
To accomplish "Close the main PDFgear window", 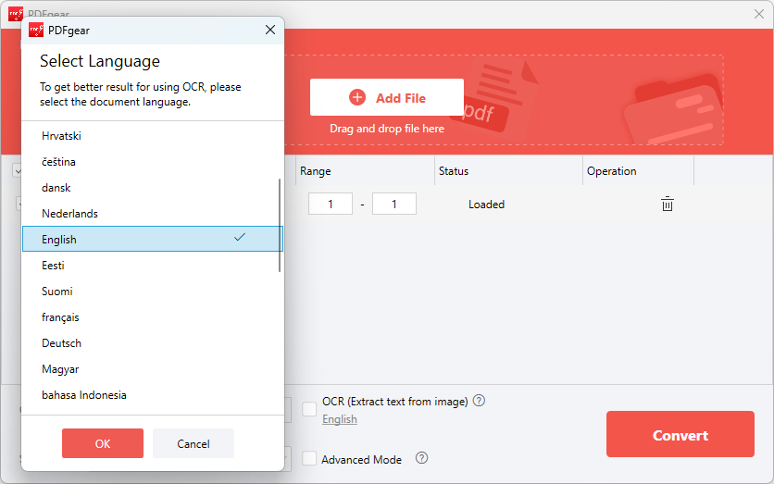I will [759, 14].
